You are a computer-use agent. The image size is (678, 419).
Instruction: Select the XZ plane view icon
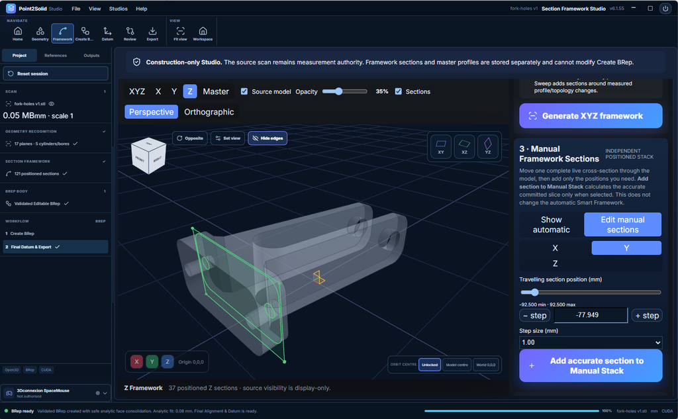click(x=464, y=146)
